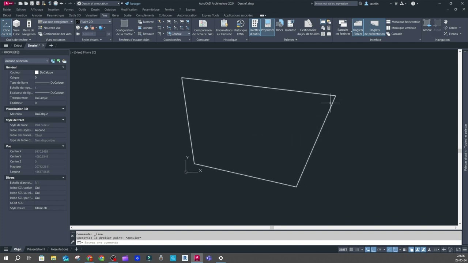
Task: Click the search keyword input field
Action: 336,4
